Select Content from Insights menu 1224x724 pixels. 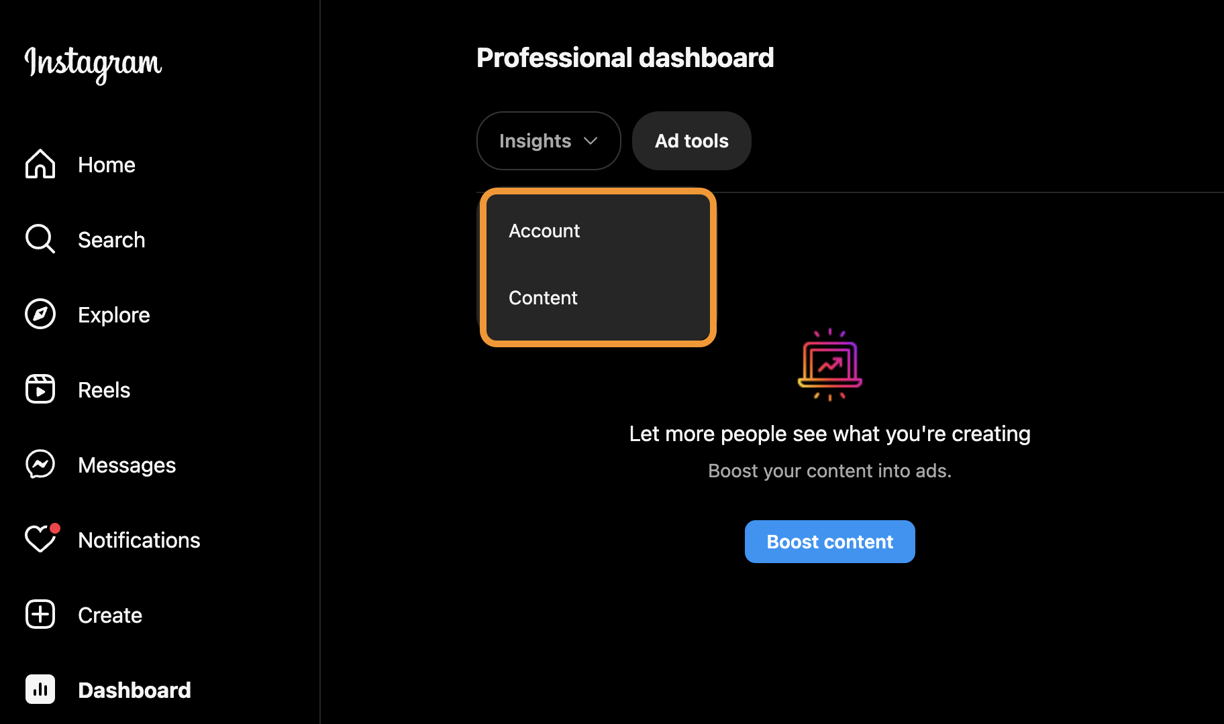click(x=543, y=298)
